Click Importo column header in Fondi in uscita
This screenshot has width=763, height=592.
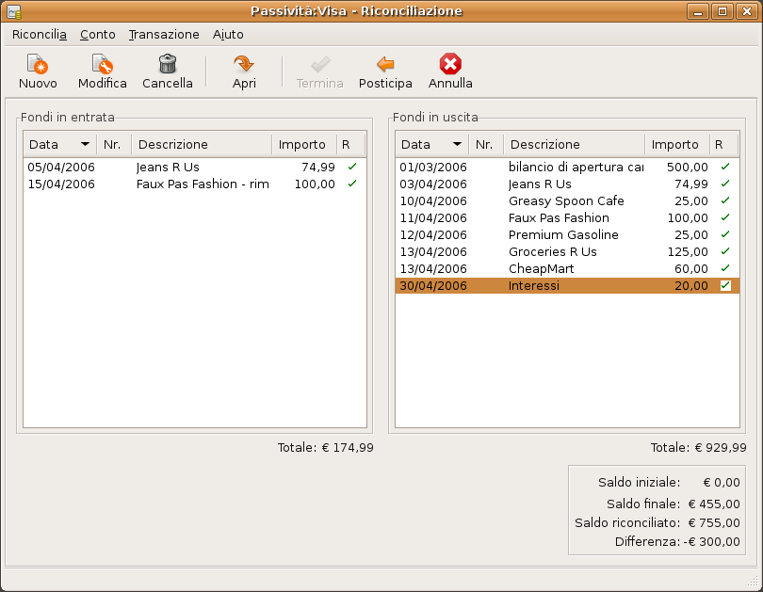pyautogui.click(x=675, y=144)
